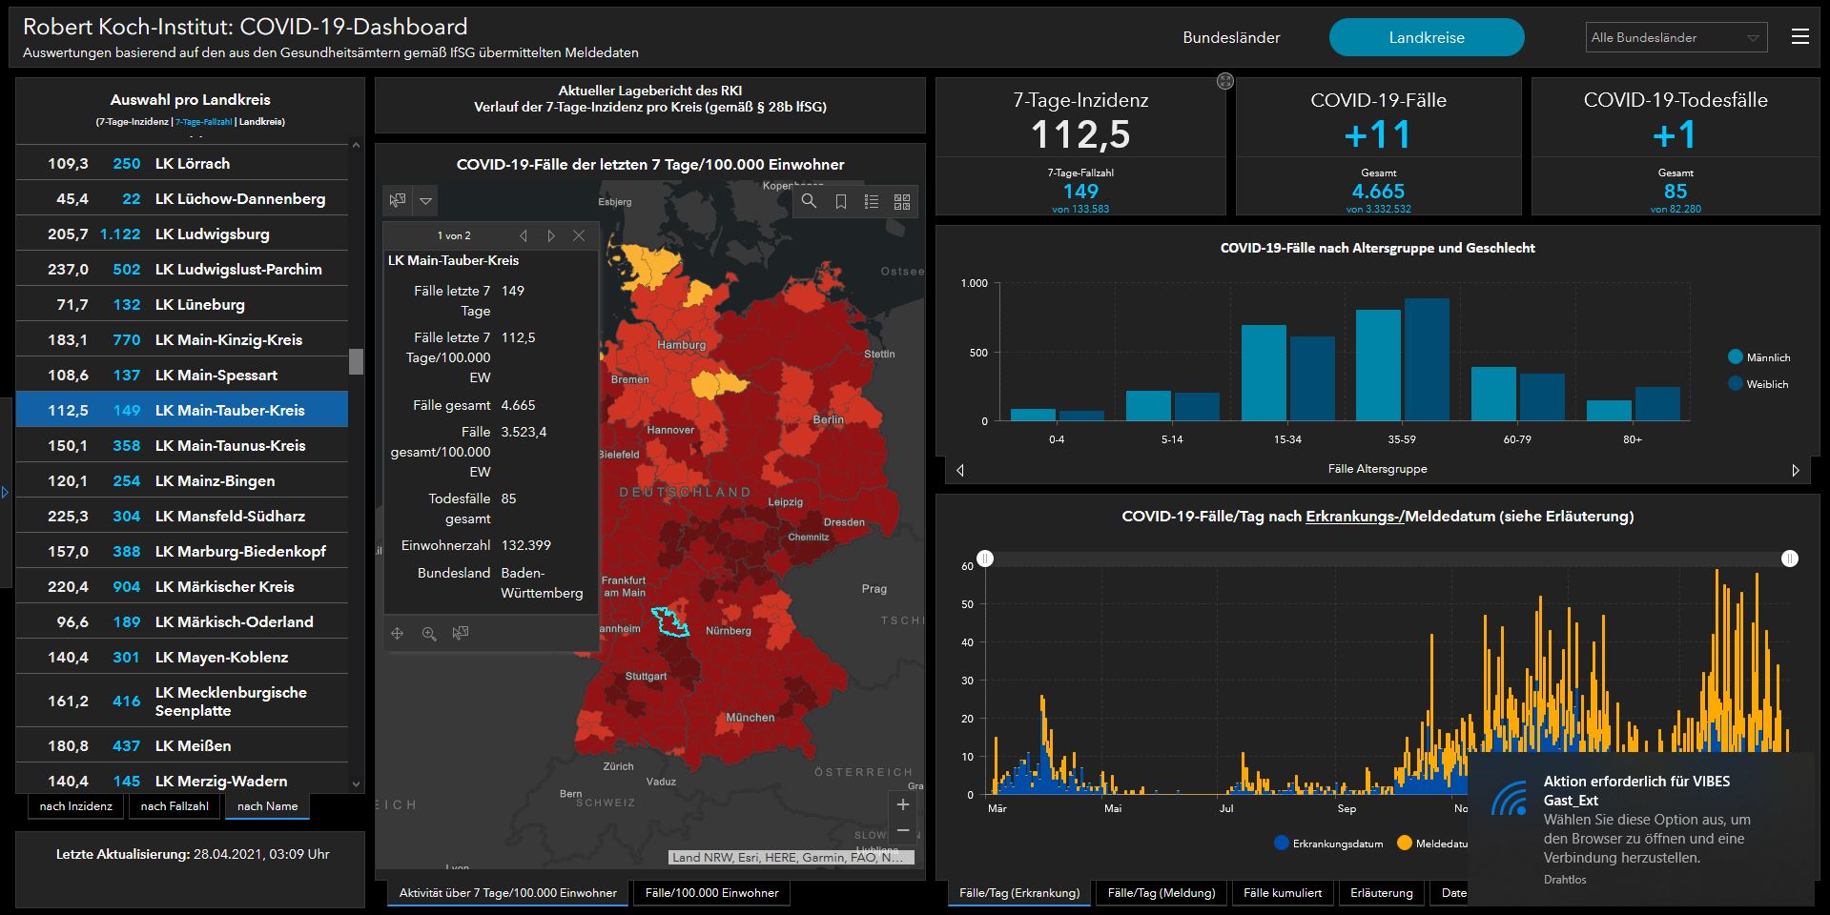Image resolution: width=1830 pixels, height=915 pixels.
Task: Show the map legend list
Action: [x=871, y=201]
